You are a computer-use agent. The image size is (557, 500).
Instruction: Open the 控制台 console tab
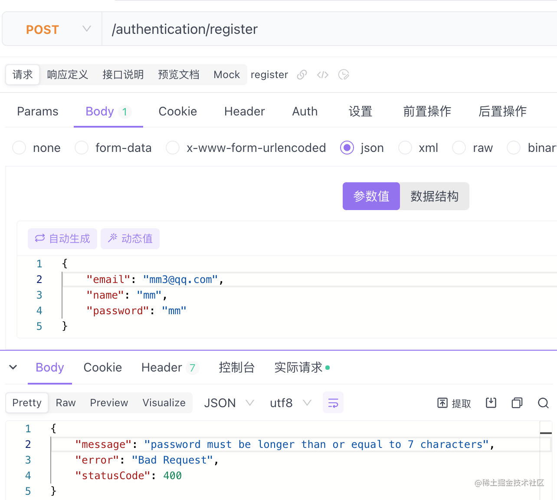click(x=237, y=368)
